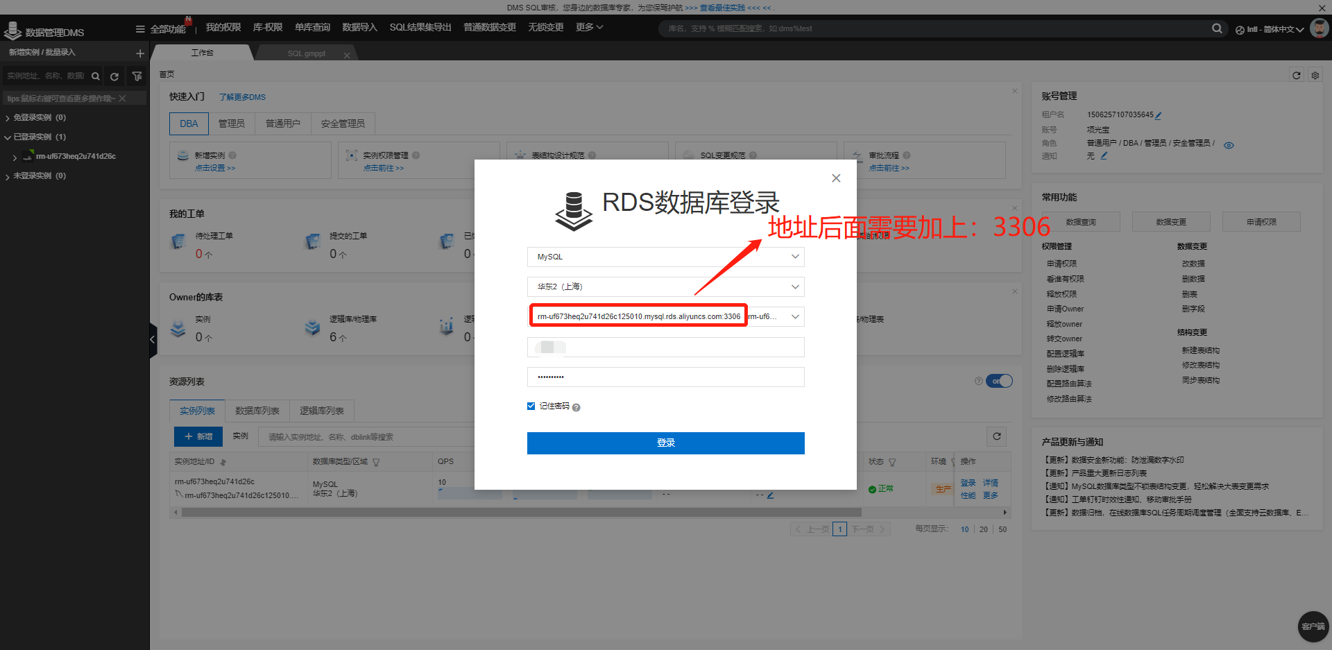Click the sidebar instance search magnifier icon
Screen dimensions: 1332x650
pyautogui.click(x=96, y=76)
